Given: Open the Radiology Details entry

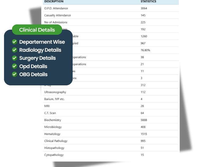Looking at the screenshot, I should click(40, 50).
